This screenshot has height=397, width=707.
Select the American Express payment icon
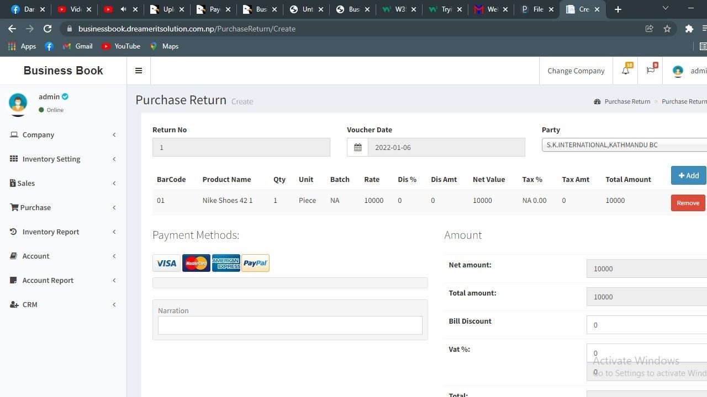(226, 263)
